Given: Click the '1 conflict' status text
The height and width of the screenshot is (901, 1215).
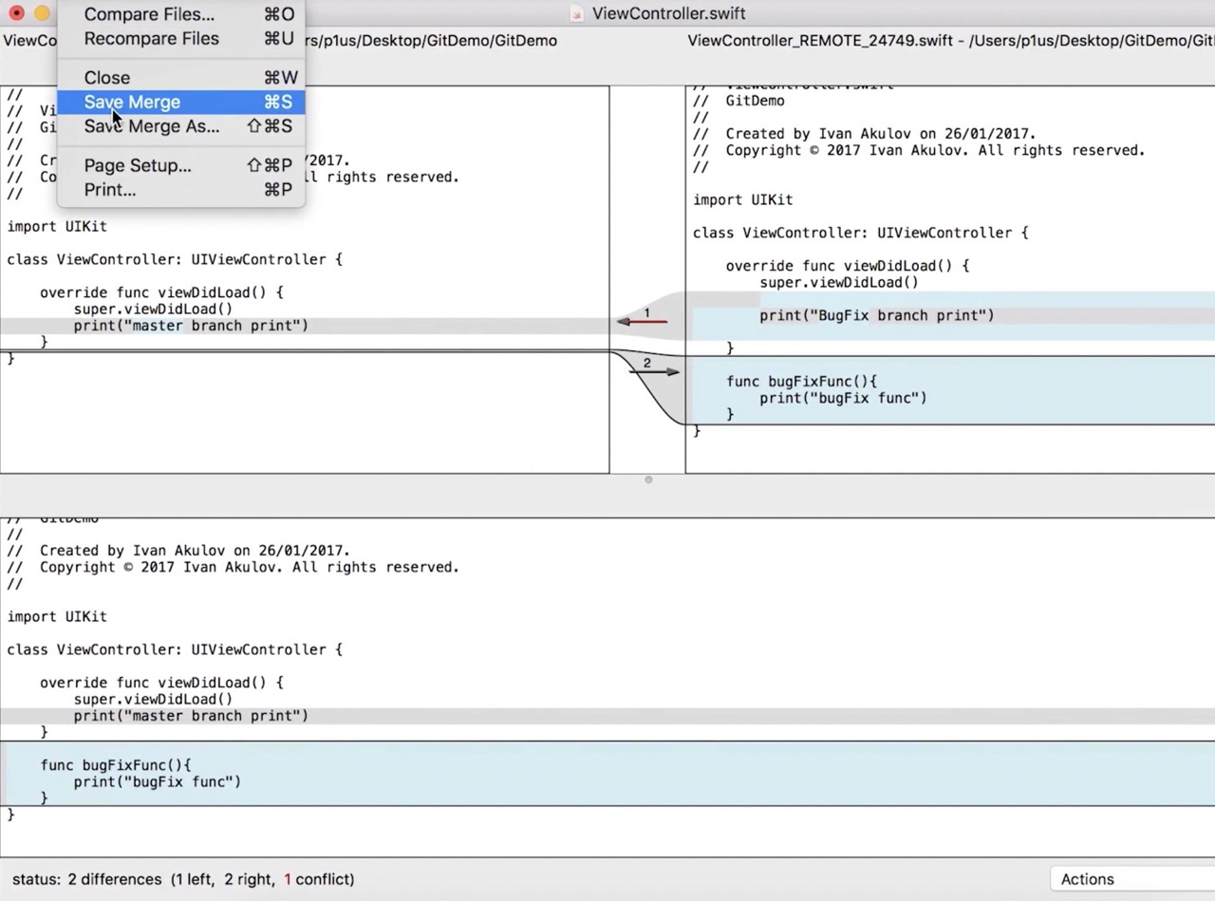Looking at the screenshot, I should pos(318,879).
